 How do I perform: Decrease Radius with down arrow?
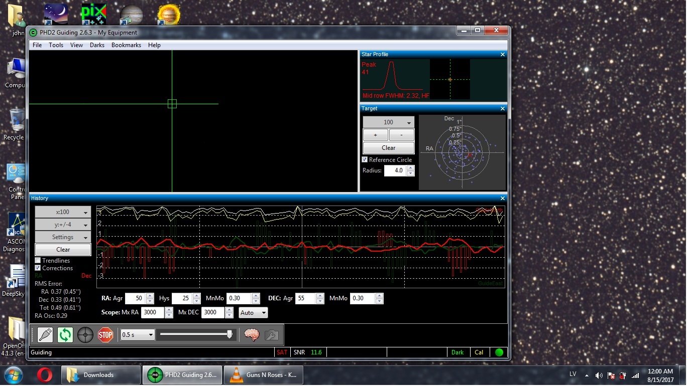tap(410, 173)
